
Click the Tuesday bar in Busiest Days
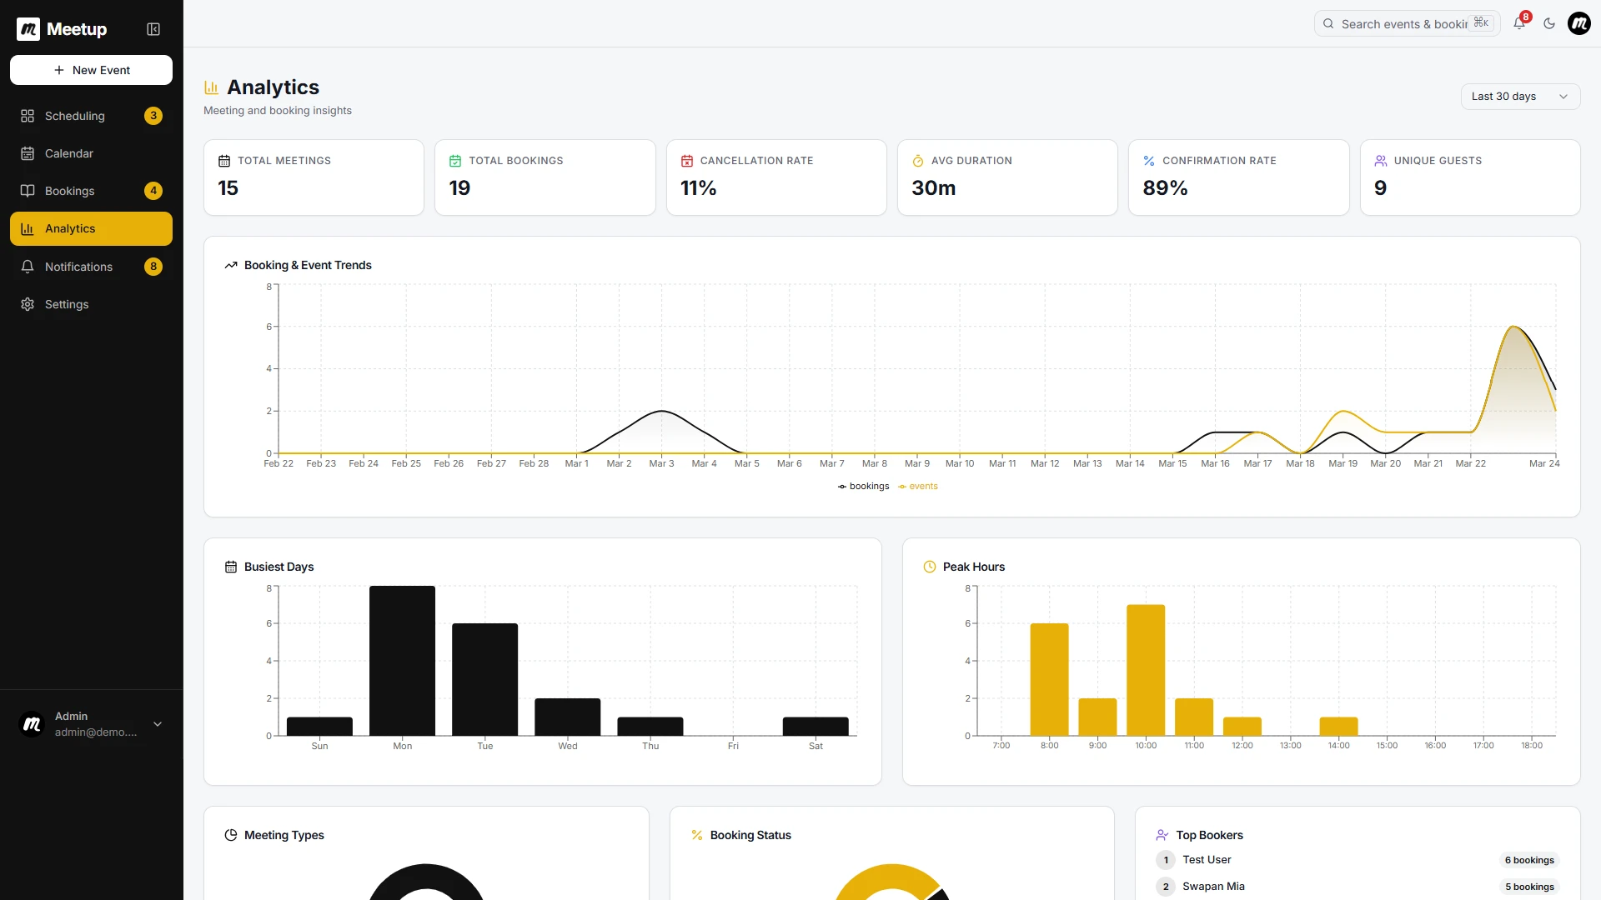pyautogui.click(x=484, y=679)
